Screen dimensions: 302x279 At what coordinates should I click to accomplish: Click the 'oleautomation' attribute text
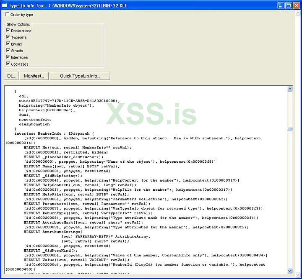(x=34, y=124)
